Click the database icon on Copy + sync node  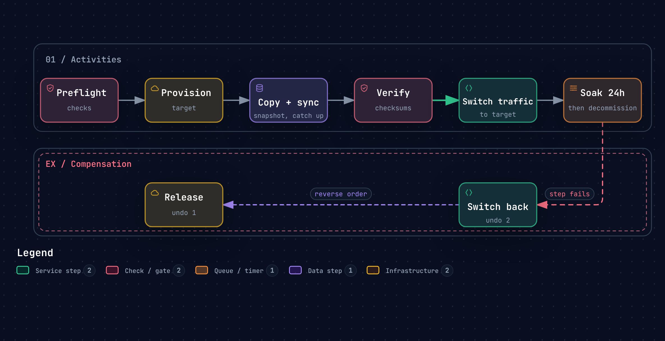coord(260,88)
